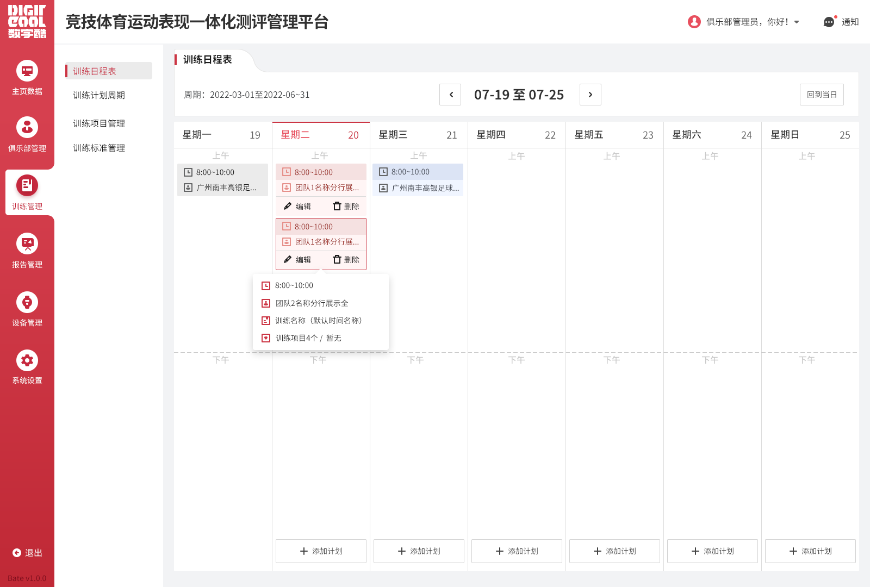Screen dimensions: 870x587
Task: Open 训练项目管理 menu item
Action: tap(99, 123)
